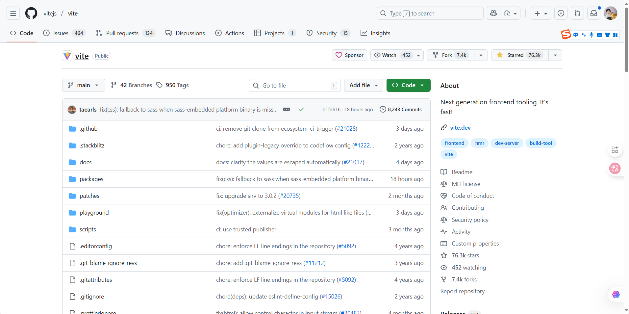Expand commit message with ellipsis icon
The image size is (629, 314).
pyautogui.click(x=287, y=109)
